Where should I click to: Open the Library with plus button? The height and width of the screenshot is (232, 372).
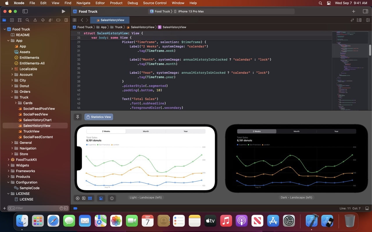click(x=353, y=11)
